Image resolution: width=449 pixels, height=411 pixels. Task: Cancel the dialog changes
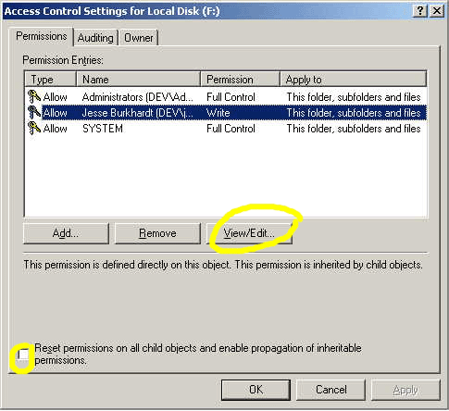(x=331, y=390)
